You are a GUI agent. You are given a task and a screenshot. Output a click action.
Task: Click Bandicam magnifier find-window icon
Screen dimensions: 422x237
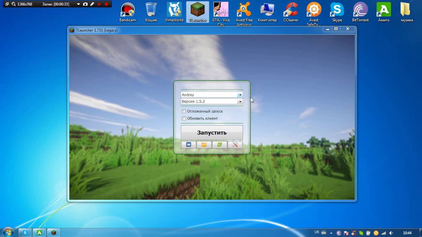14,4
